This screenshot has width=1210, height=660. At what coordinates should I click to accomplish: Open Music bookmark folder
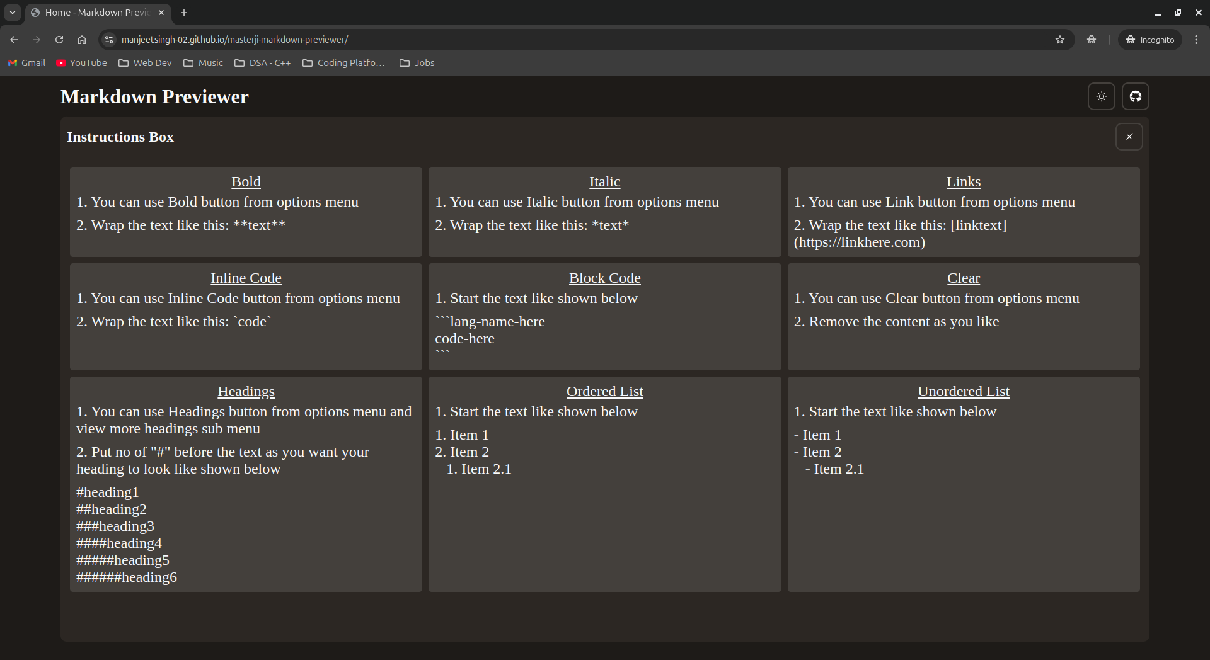pos(203,63)
